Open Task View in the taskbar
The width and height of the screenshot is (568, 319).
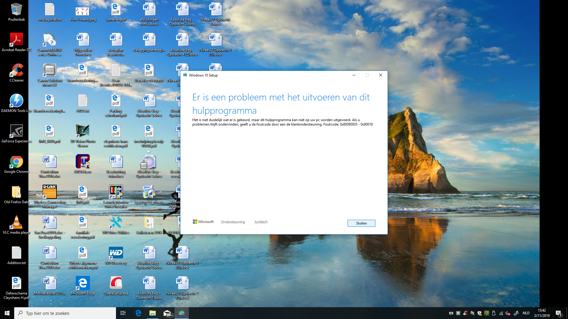(x=123, y=313)
